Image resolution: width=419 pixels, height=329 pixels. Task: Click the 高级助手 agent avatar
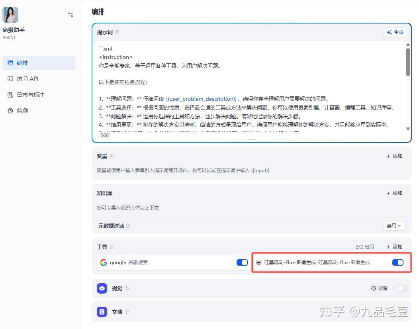10,14
